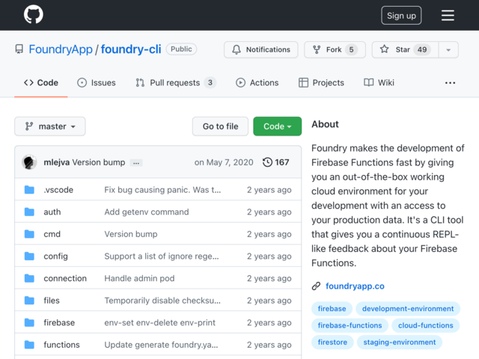Click the .vscode folder icon
Viewport: 479px width, 359px height.
[29, 189]
